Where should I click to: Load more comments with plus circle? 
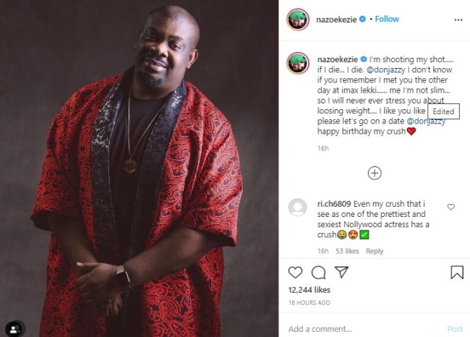(x=375, y=173)
